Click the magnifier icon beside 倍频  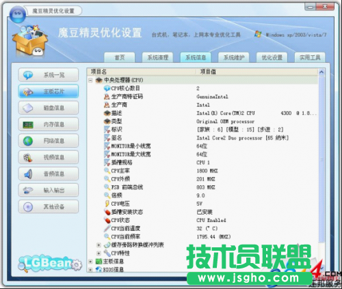point(107,195)
